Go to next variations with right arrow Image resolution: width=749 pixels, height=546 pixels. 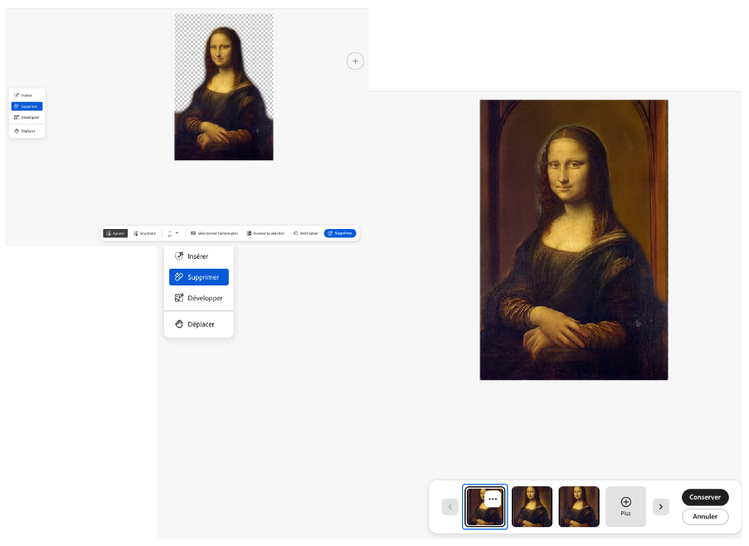click(x=660, y=506)
